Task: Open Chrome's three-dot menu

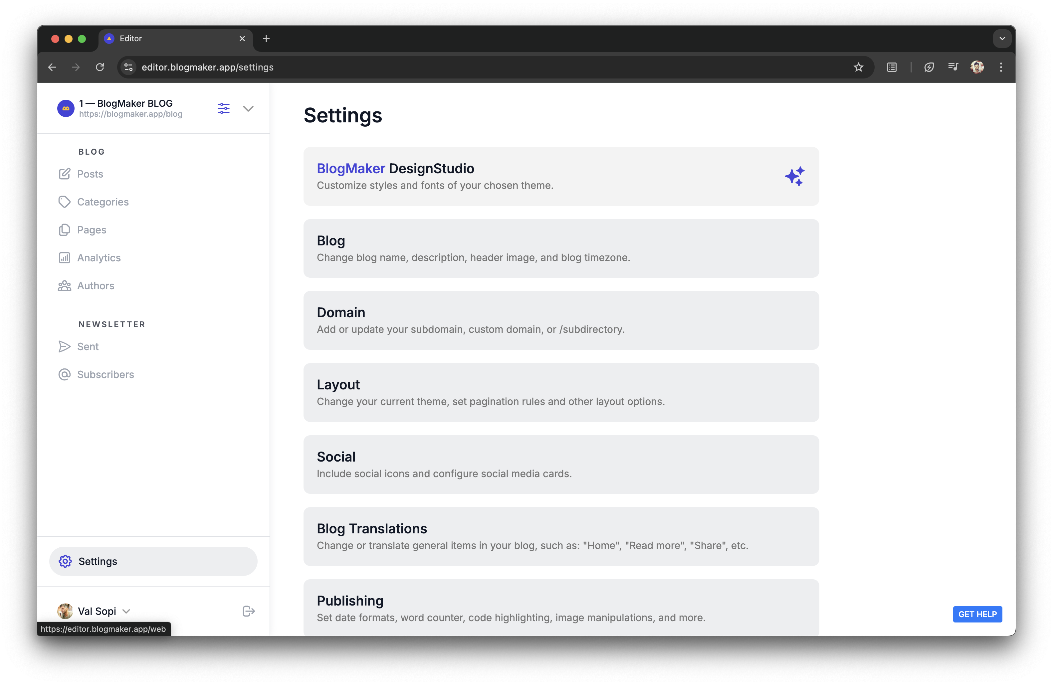Action: 1001,67
